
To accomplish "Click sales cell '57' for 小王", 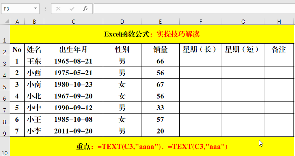I will [160, 119].
